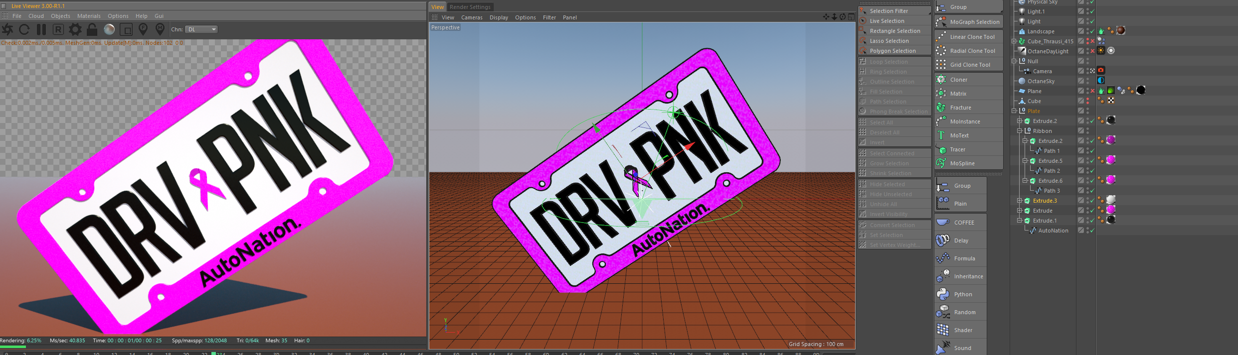Activate Rectangle Selection tool
The height and width of the screenshot is (355, 1238).
(x=894, y=31)
